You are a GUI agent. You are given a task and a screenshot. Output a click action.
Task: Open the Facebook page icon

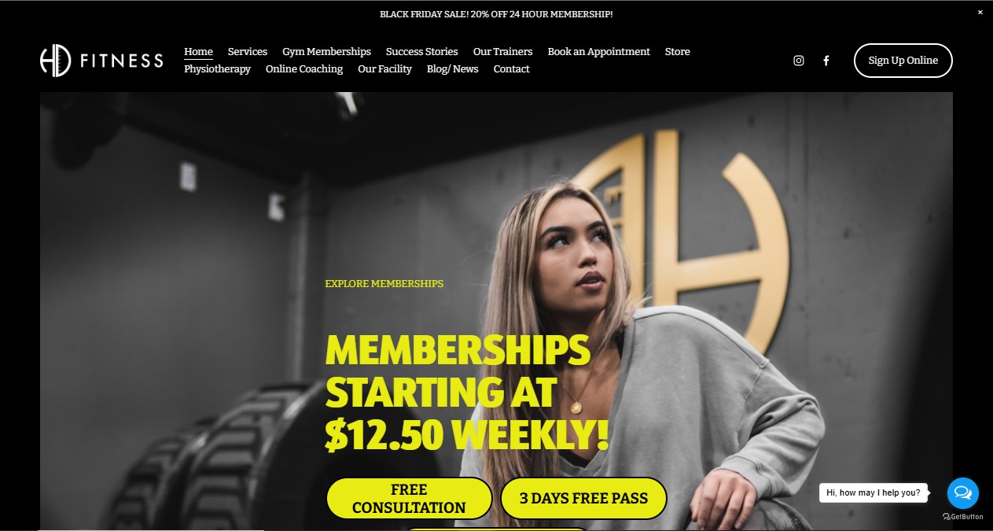tap(826, 61)
